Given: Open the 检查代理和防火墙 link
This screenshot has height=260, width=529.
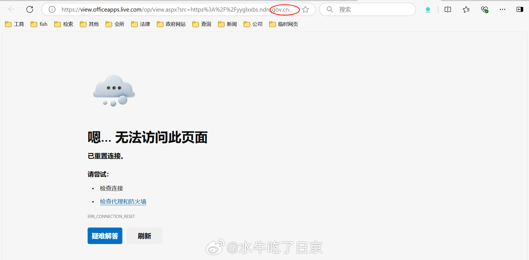Looking at the screenshot, I should click(x=123, y=202).
